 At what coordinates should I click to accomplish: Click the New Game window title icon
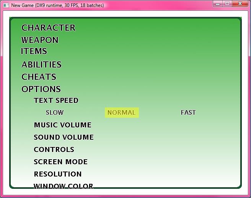[6, 5]
